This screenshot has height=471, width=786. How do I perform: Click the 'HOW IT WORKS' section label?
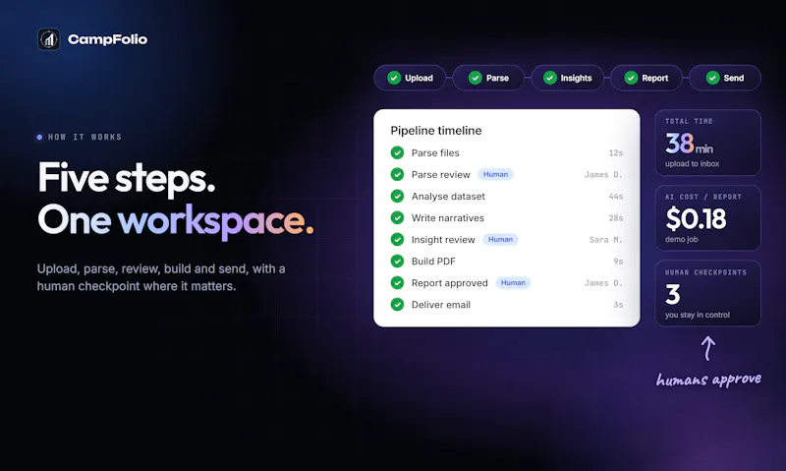84,137
